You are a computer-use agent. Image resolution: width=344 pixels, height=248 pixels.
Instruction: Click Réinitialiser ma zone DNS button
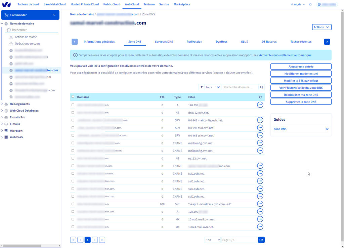[301, 94]
